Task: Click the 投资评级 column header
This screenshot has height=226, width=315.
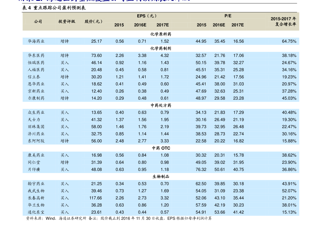Action: click(67, 21)
